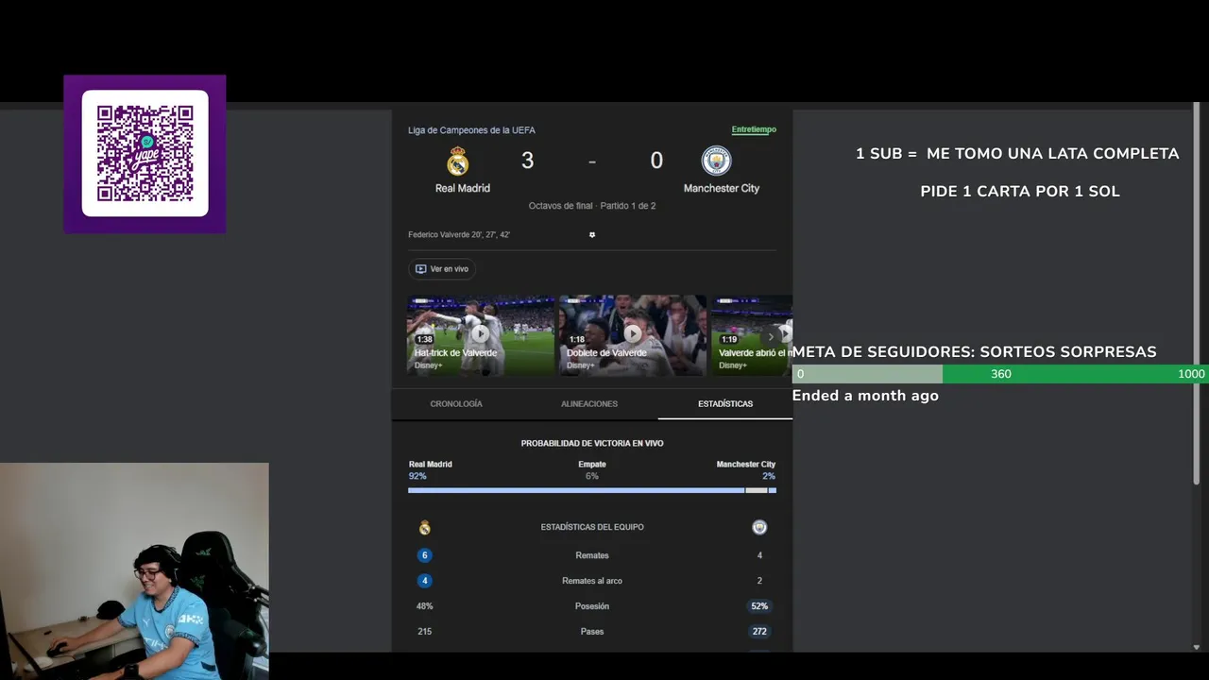Click the Manchester City crest in score header

click(x=717, y=161)
